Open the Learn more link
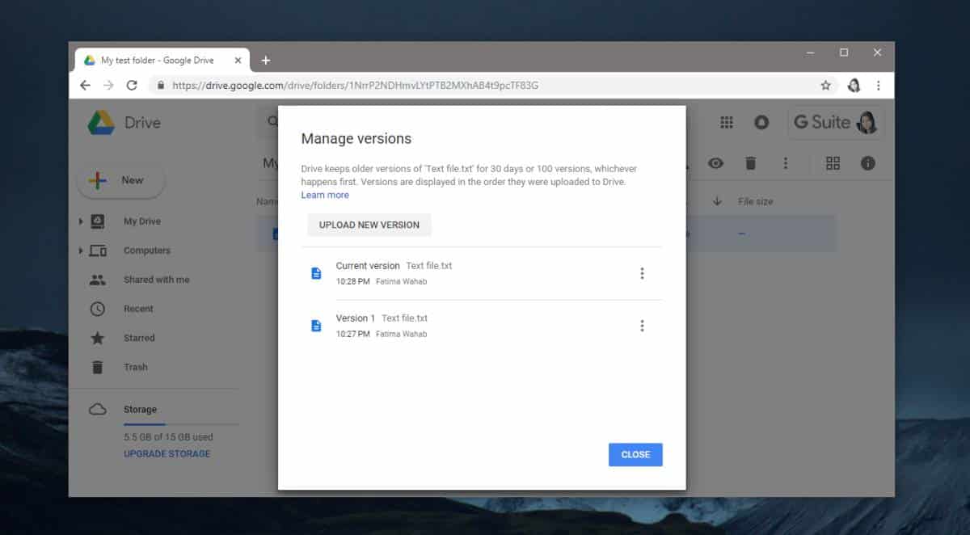970x535 pixels. click(x=325, y=194)
